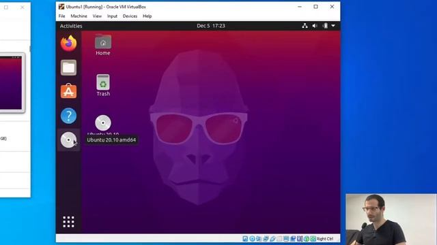Click the Ubuntu 20.10 amd64 tooltip label
Image resolution: width=437 pixels, height=245 pixels.
pyautogui.click(x=111, y=140)
